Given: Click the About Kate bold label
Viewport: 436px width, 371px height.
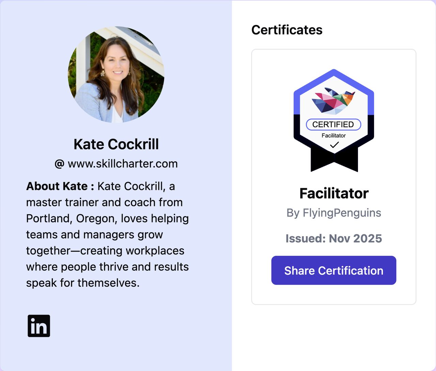Looking at the screenshot, I should [x=60, y=186].
